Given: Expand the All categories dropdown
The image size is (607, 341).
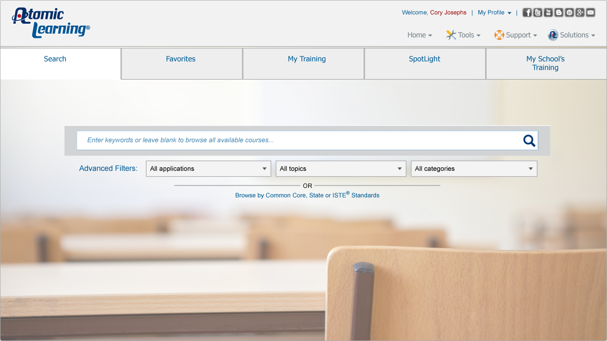Looking at the screenshot, I should pos(474,169).
